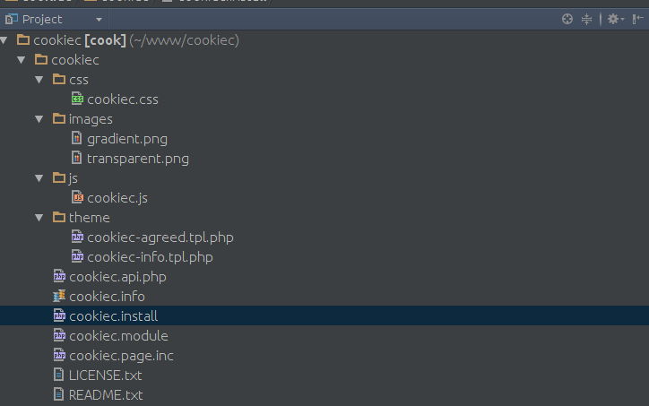Select README.txt in the tree

tap(106, 395)
